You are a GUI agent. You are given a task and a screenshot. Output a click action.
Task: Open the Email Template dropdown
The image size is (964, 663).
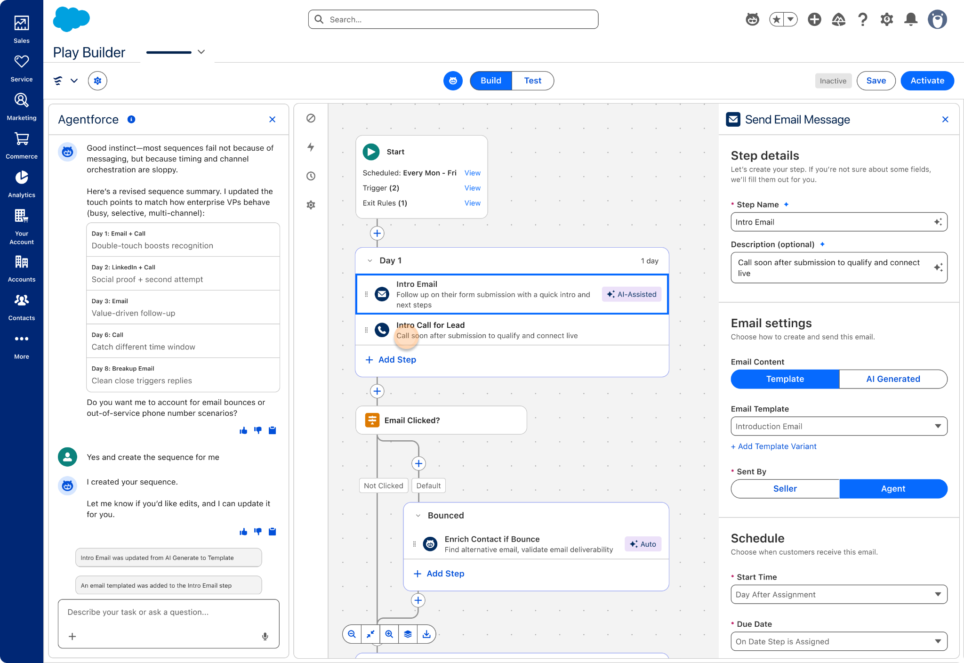[839, 426]
